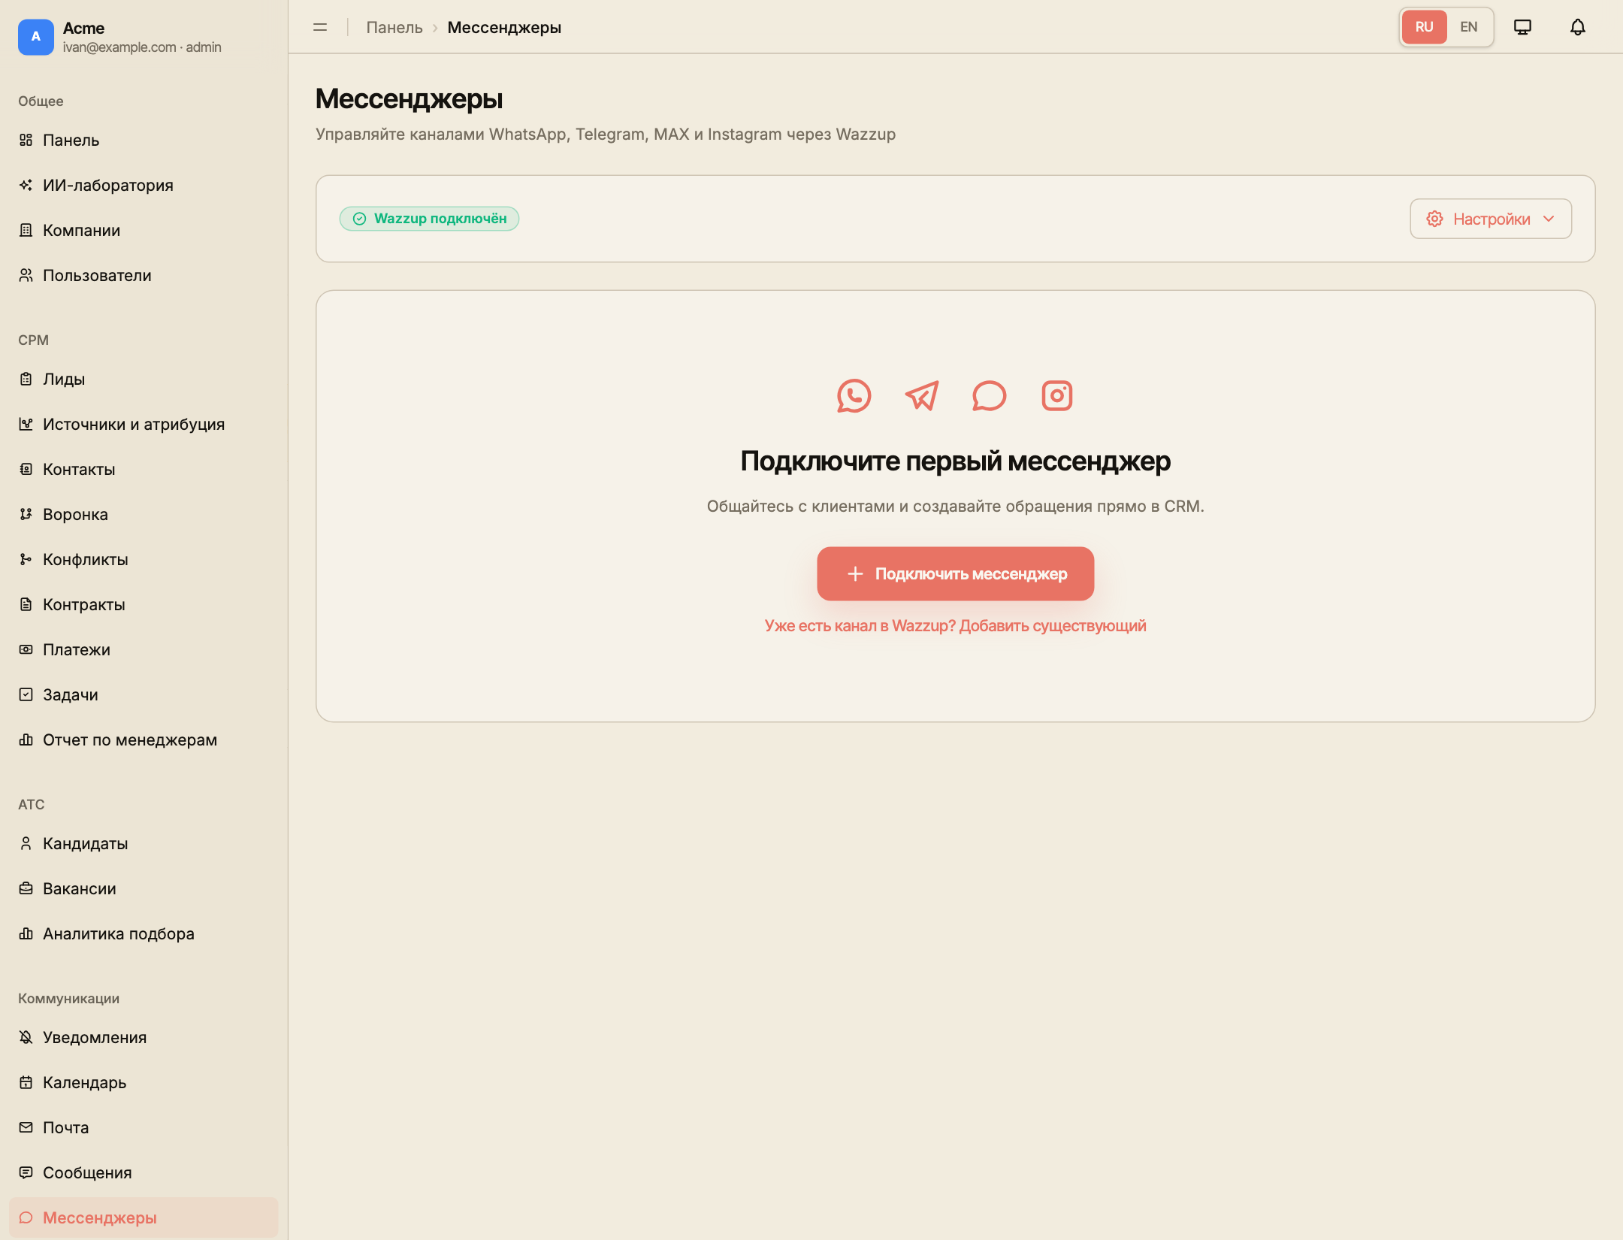Screen dimensions: 1623x1240
Task: Click the Wazzup подключён status badge
Action: pyautogui.click(x=429, y=219)
